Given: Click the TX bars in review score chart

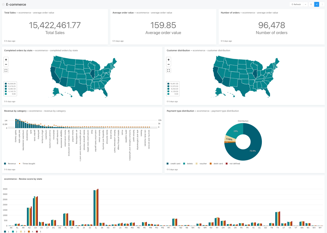Looking at the screenshot, I should click(x=278, y=219).
